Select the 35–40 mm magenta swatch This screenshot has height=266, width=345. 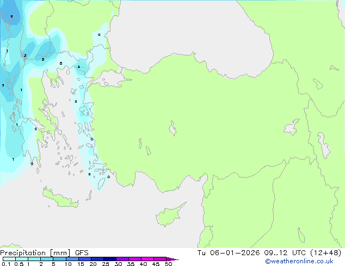[135, 259]
